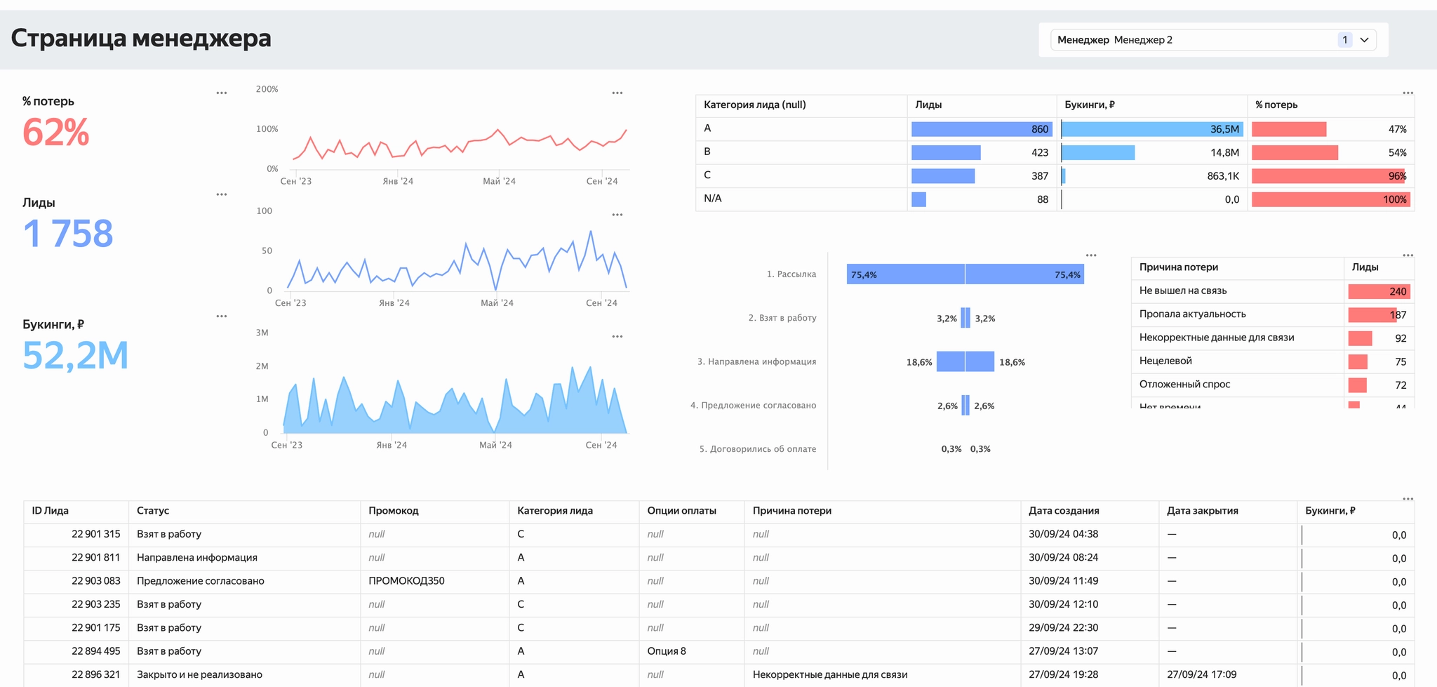Select row Не вышел на связь

[1183, 291]
